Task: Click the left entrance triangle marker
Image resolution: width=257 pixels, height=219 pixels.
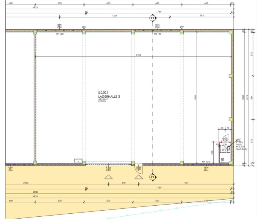Action: coord(108,177)
